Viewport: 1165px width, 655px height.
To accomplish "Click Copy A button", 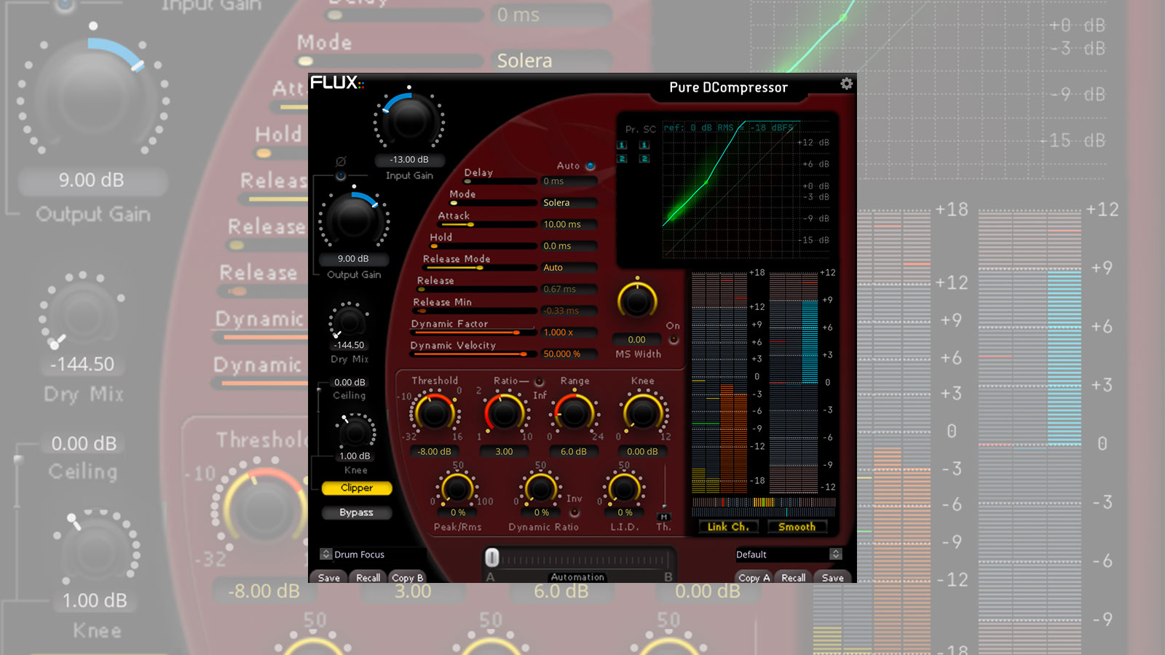I will pyautogui.click(x=754, y=578).
